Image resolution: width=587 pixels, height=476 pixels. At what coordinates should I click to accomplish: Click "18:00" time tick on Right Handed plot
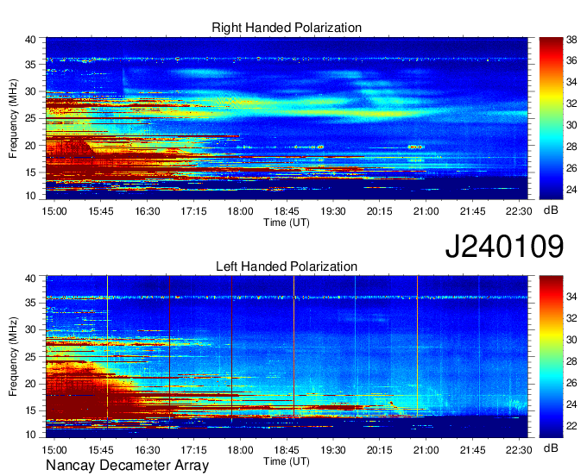click(x=240, y=211)
